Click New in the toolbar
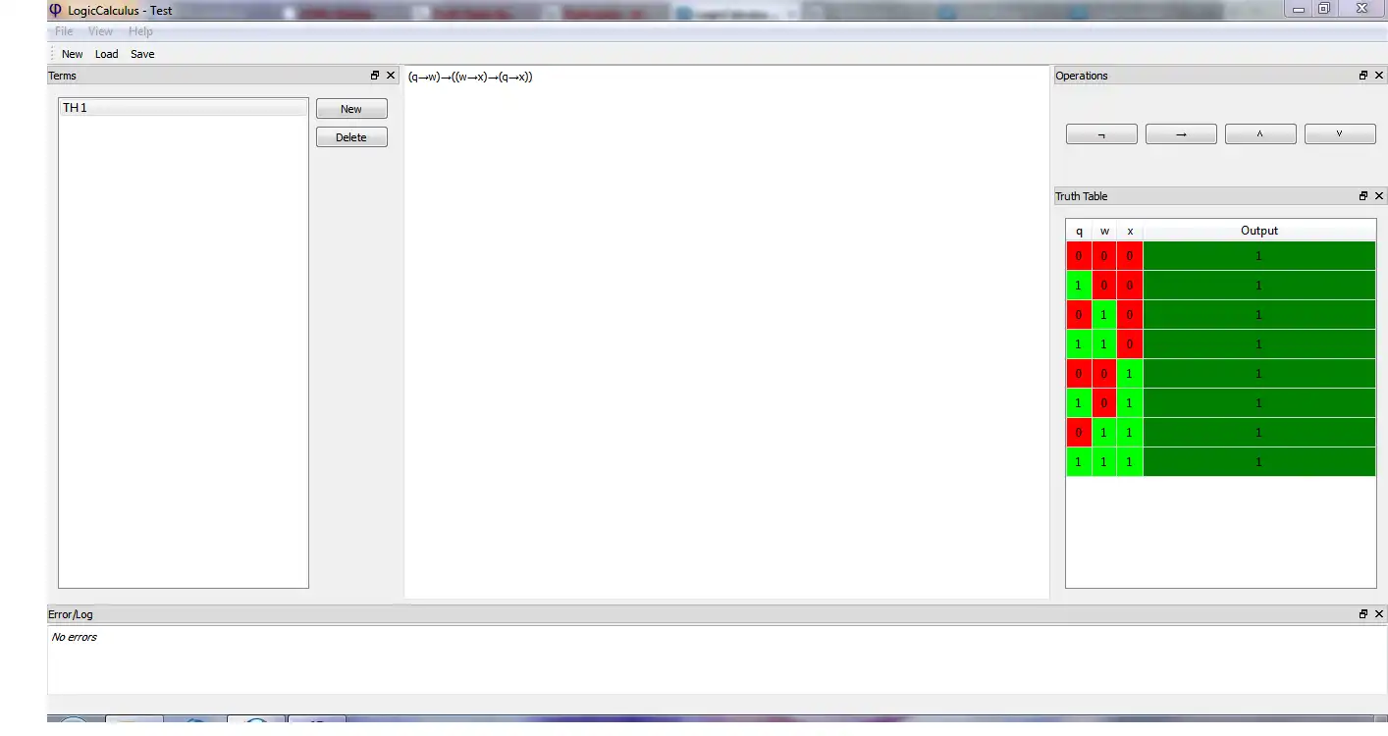The width and height of the screenshot is (1388, 736). point(72,54)
